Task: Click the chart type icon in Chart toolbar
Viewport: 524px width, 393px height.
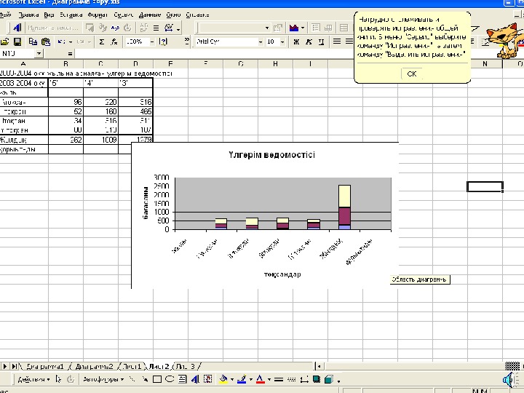Action: pos(293,28)
